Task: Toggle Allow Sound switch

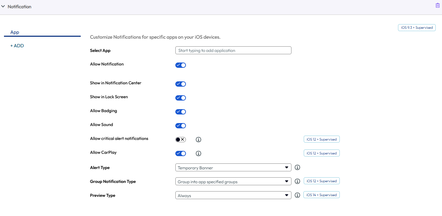Action: point(181,126)
